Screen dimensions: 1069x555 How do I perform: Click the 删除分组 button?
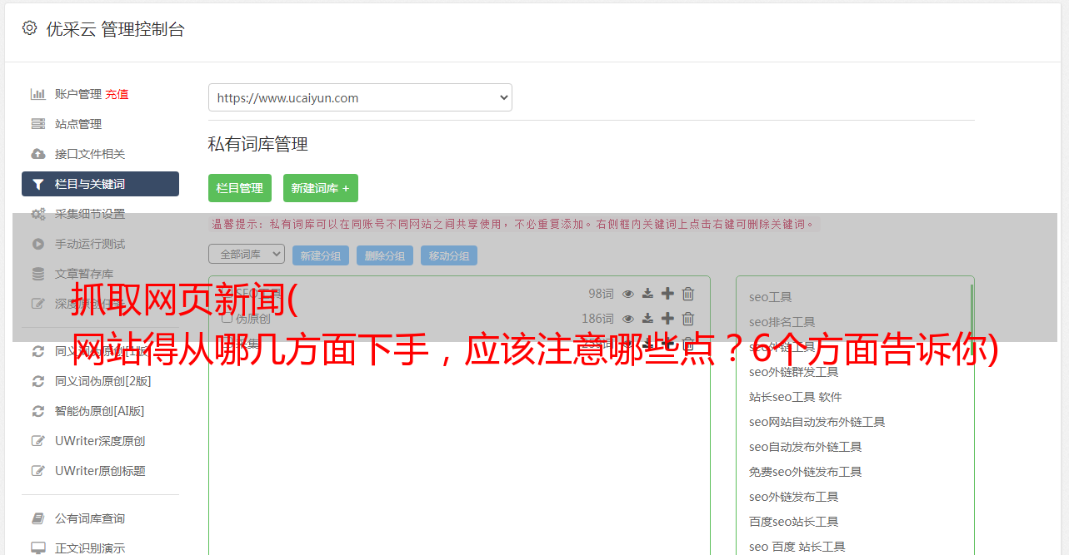pyautogui.click(x=385, y=255)
